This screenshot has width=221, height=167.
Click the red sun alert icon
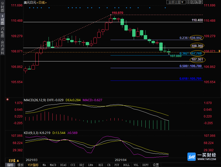point(7,99)
